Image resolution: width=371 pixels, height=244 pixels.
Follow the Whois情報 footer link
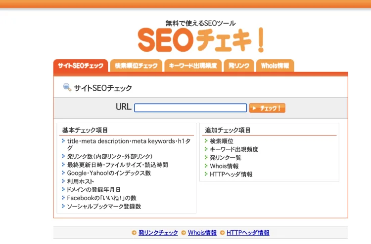pos(202,233)
